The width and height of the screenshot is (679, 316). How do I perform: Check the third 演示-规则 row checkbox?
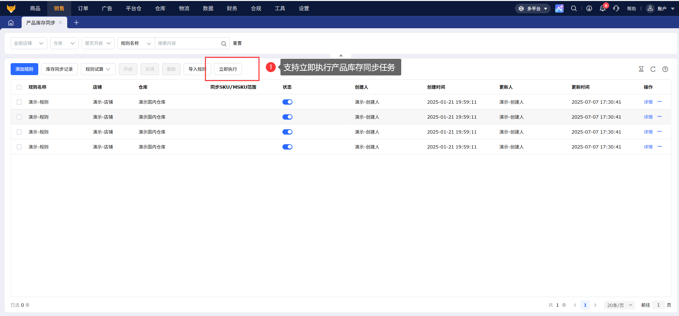[19, 132]
